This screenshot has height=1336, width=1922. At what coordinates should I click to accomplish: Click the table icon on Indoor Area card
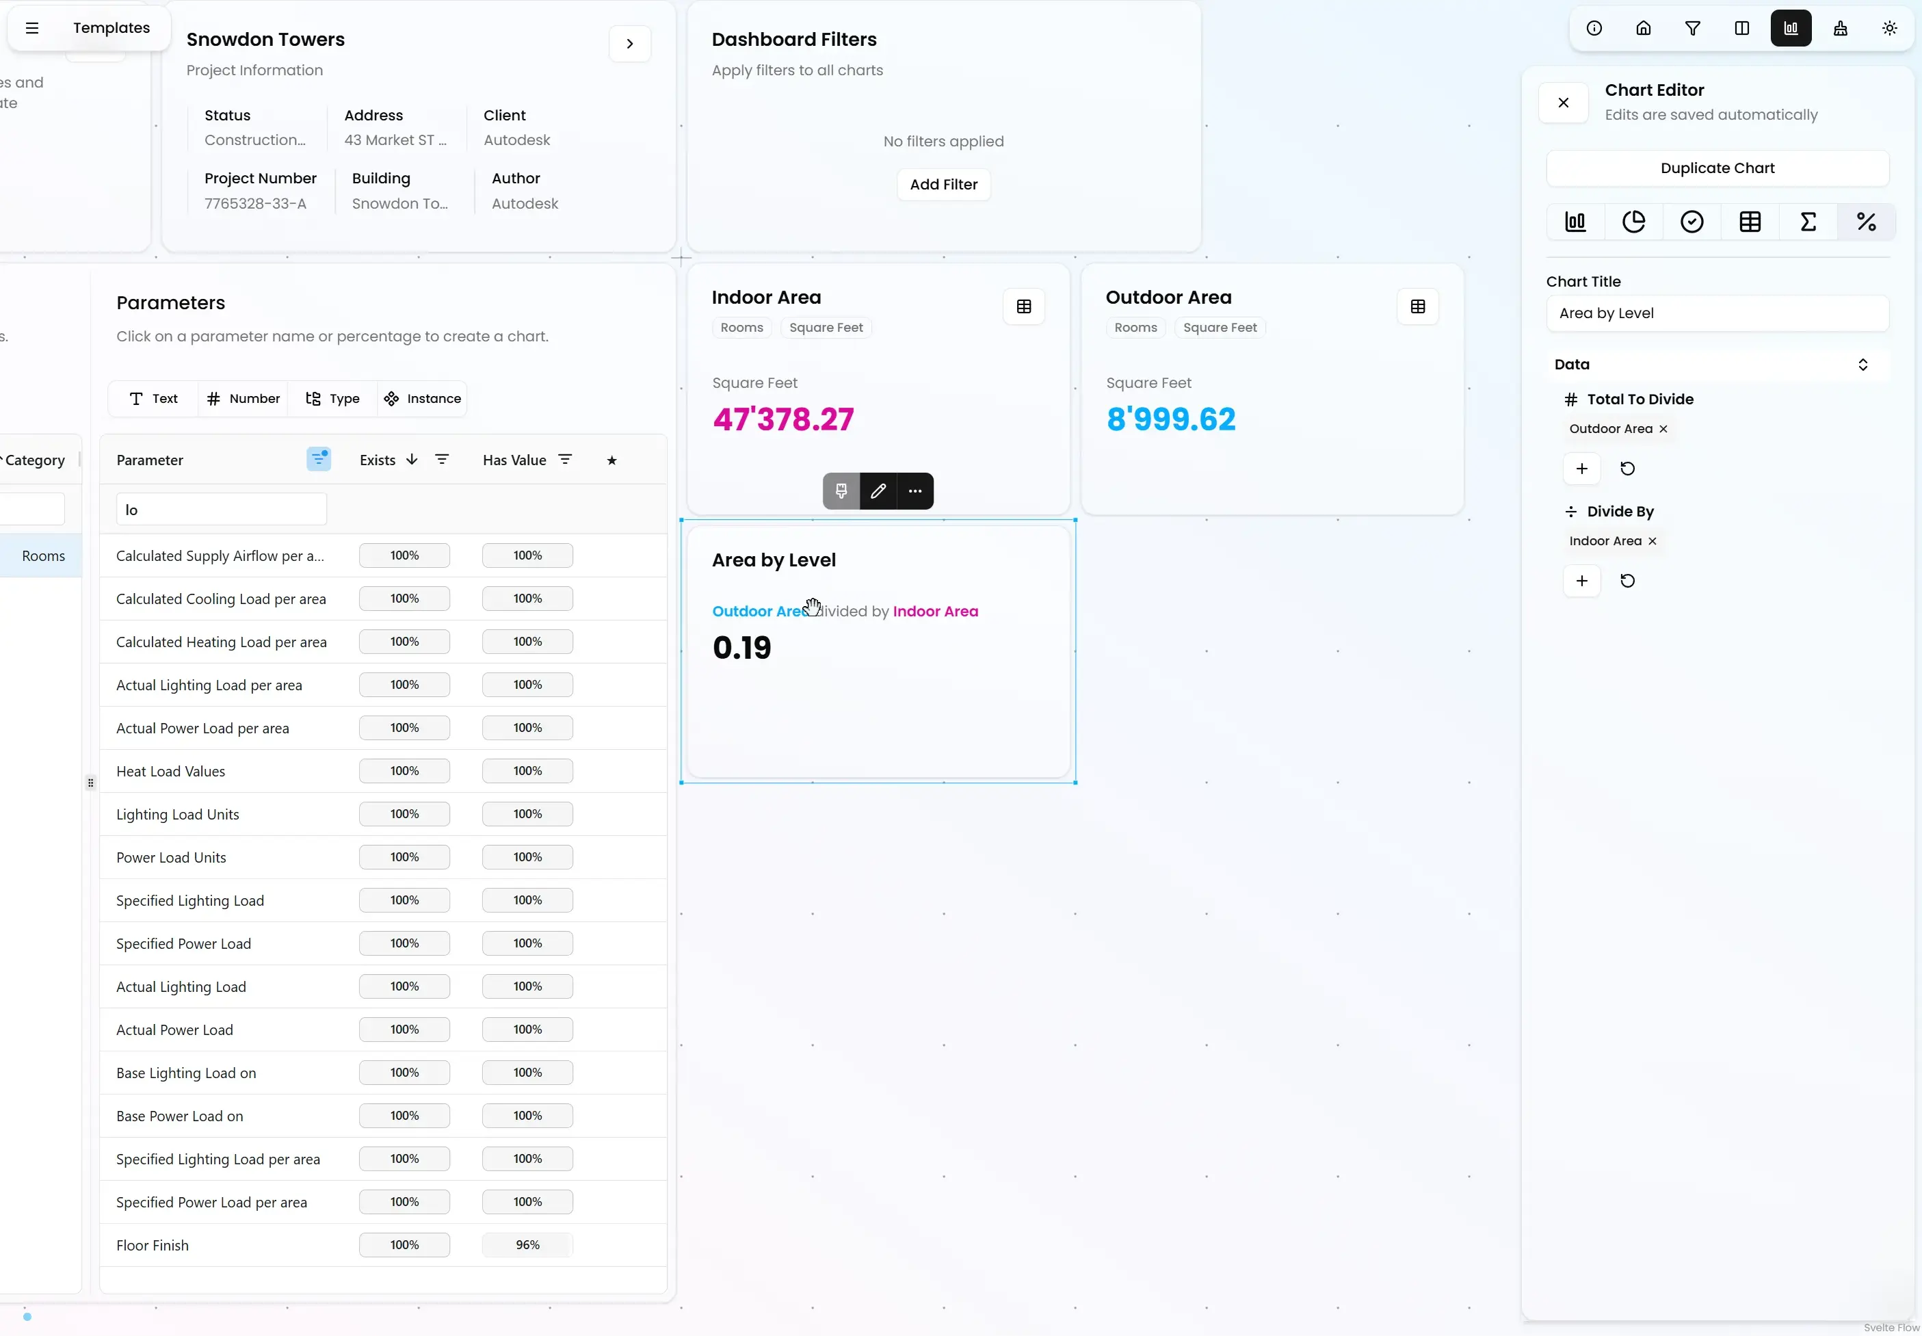point(1023,306)
